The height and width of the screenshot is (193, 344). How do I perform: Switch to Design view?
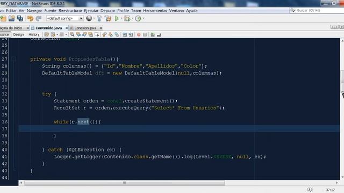click(x=18, y=34)
